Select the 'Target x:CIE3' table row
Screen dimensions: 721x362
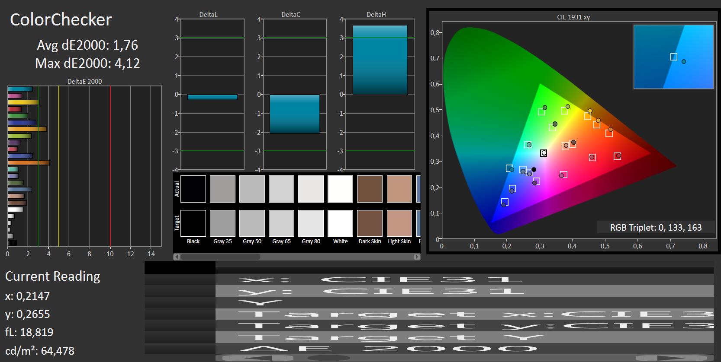click(429, 314)
